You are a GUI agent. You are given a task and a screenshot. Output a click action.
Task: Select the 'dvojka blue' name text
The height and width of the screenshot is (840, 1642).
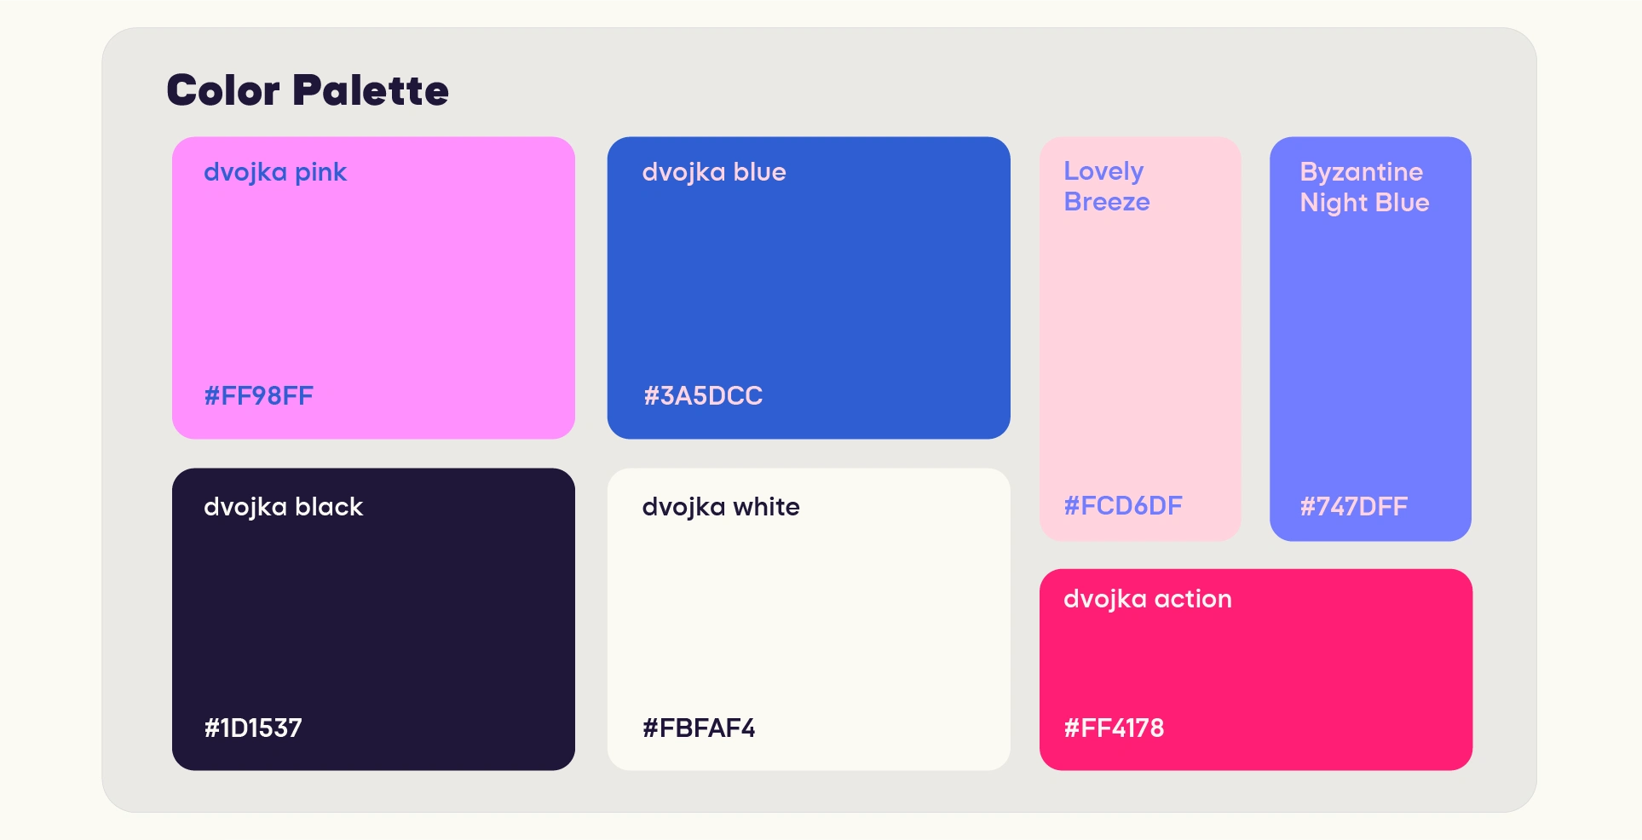coord(714,173)
